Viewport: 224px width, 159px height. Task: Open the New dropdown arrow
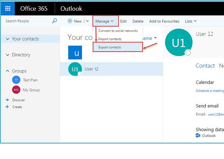tap(87, 21)
